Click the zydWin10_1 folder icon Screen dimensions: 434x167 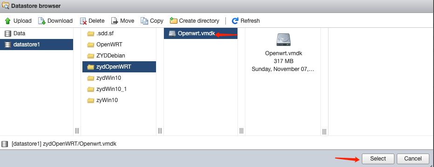pos(90,89)
